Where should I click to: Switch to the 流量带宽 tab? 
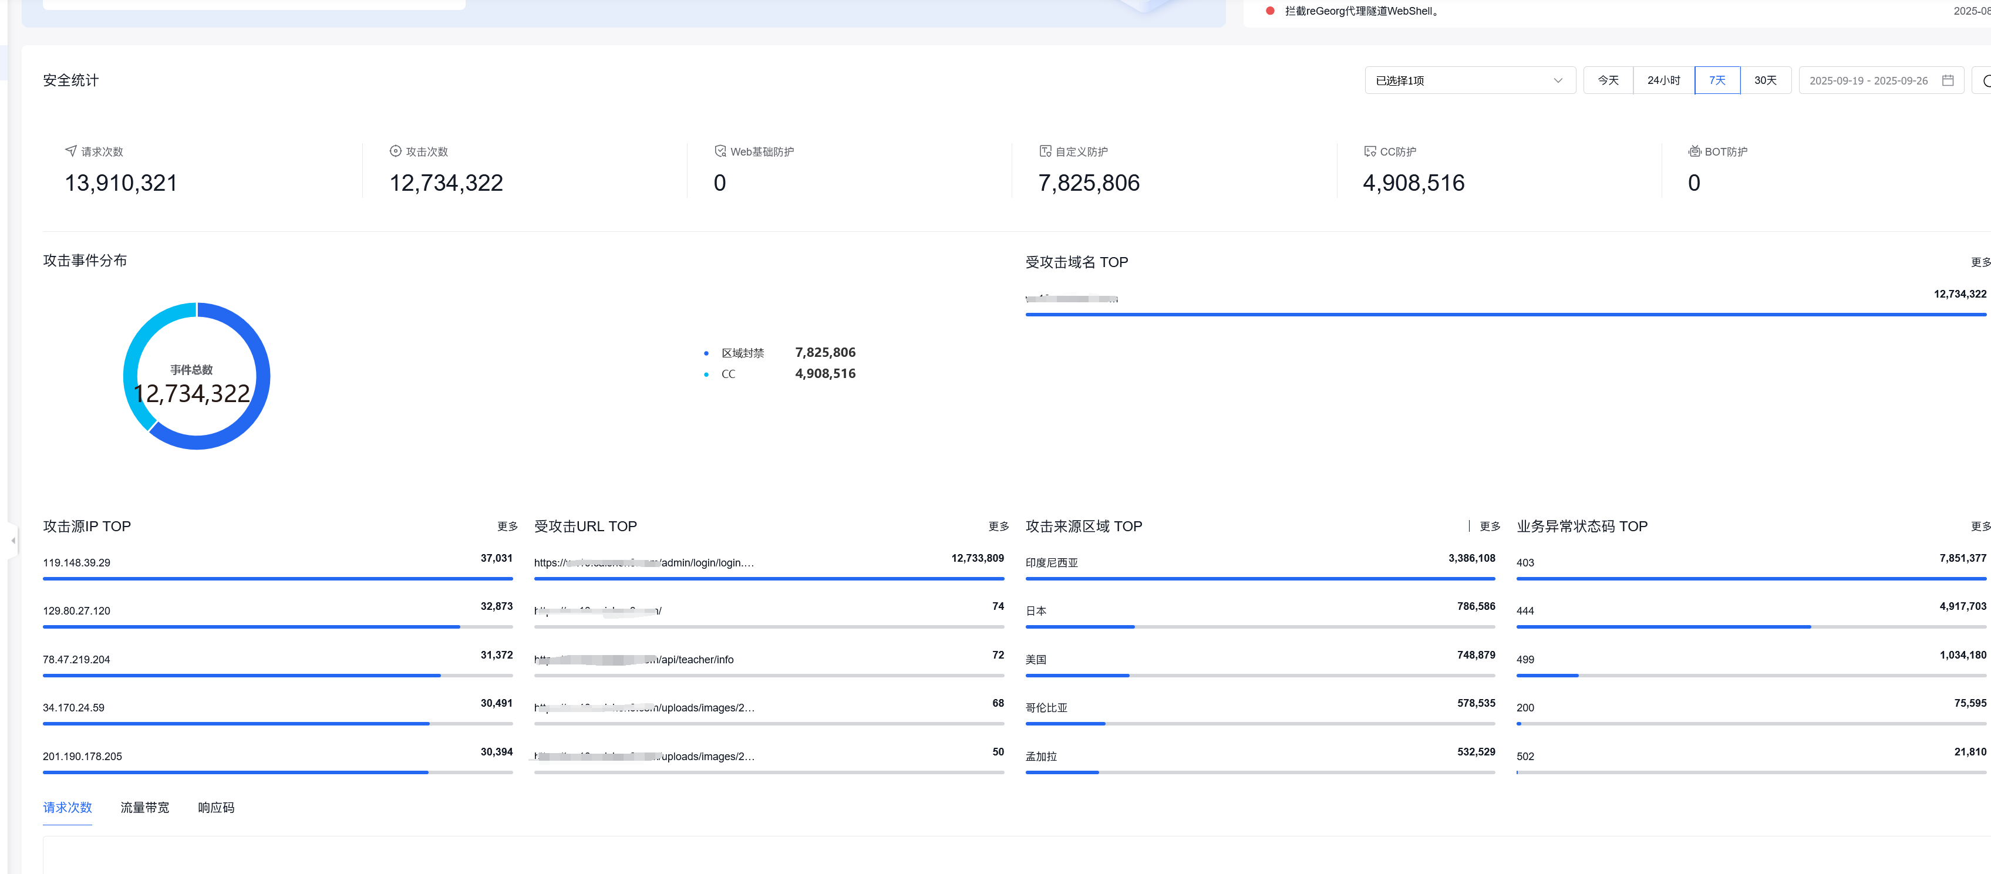coord(144,806)
